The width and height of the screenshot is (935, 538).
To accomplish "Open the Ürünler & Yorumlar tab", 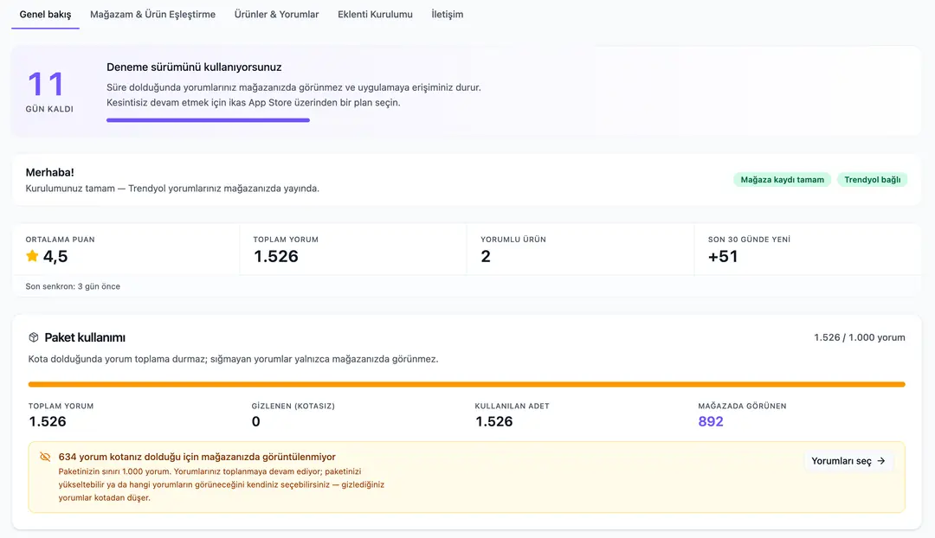I will 277,15.
